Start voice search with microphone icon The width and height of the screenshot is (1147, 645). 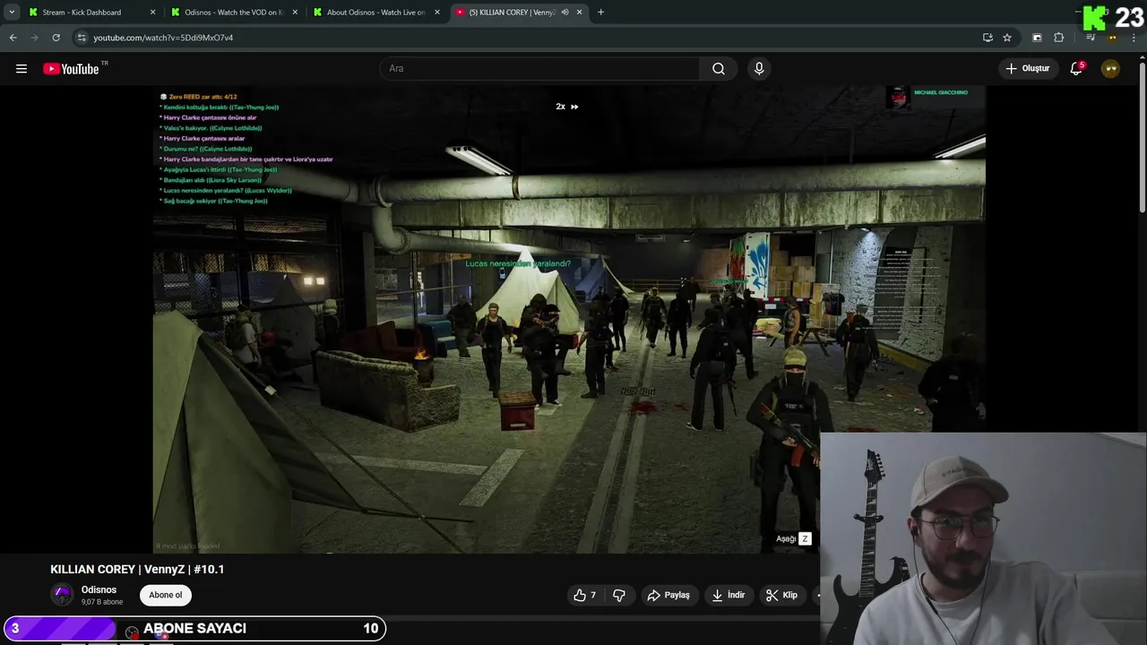[759, 69]
